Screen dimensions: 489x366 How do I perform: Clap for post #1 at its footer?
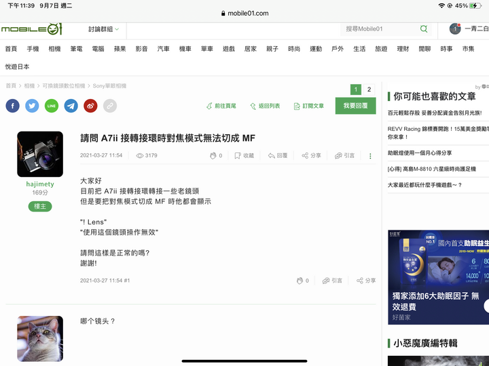[x=302, y=281]
